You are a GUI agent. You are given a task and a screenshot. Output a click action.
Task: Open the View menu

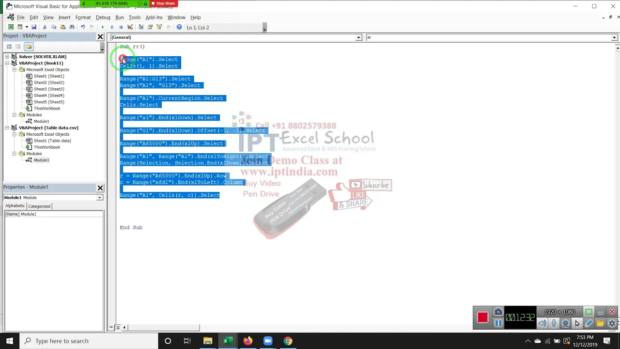[48, 17]
